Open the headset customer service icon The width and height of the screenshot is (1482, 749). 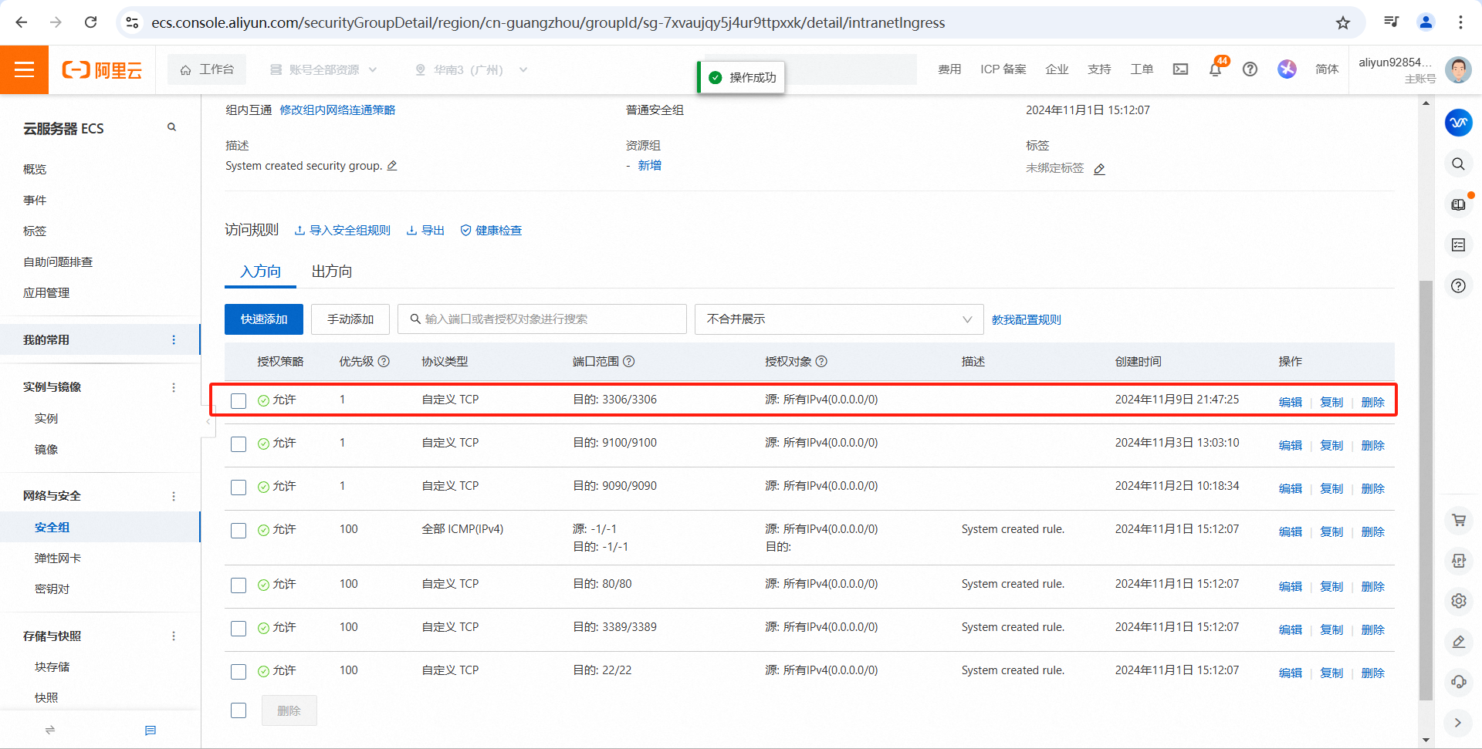tap(1458, 682)
